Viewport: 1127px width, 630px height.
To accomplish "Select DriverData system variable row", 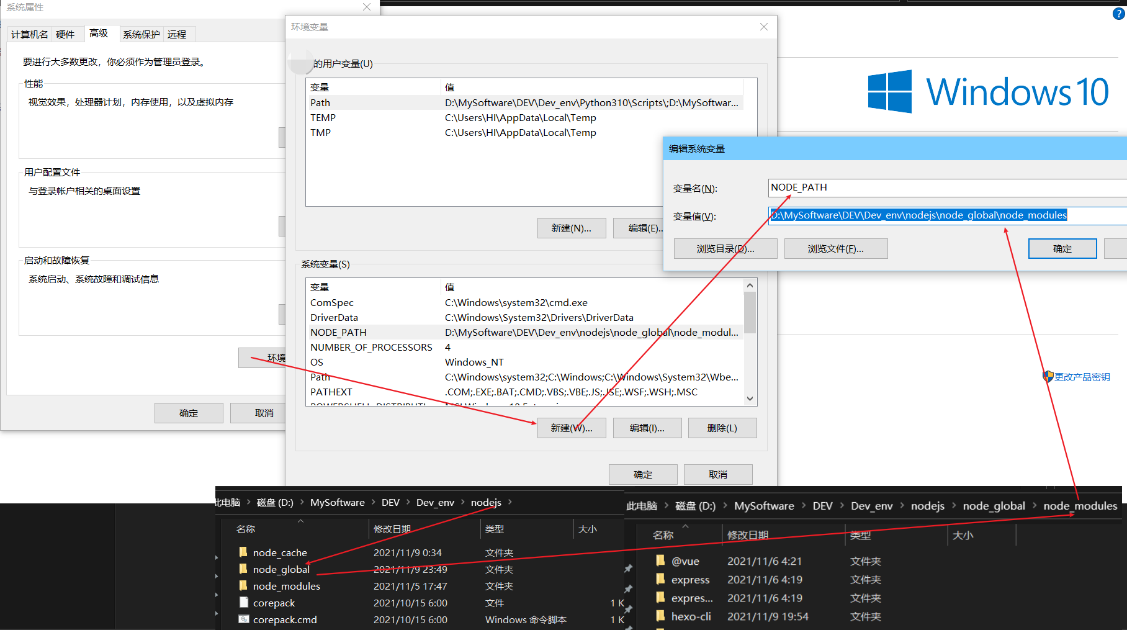I will tap(525, 317).
